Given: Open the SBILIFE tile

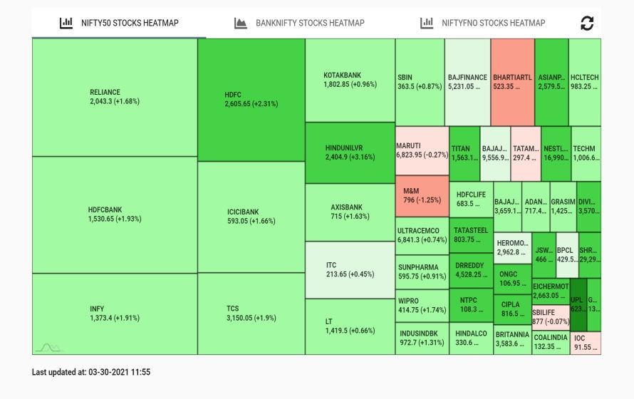Looking at the screenshot, I should pyautogui.click(x=551, y=316).
